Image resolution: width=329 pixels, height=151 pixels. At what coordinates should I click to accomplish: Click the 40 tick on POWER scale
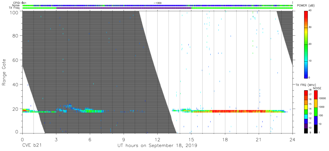310,11
